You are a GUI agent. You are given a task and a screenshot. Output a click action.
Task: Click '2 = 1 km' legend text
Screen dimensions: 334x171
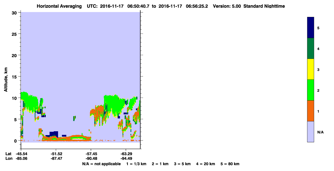(160, 164)
